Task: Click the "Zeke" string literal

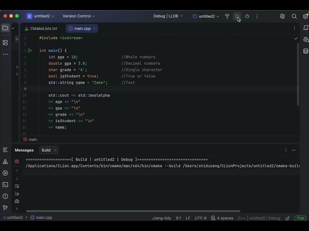Action: (98, 83)
